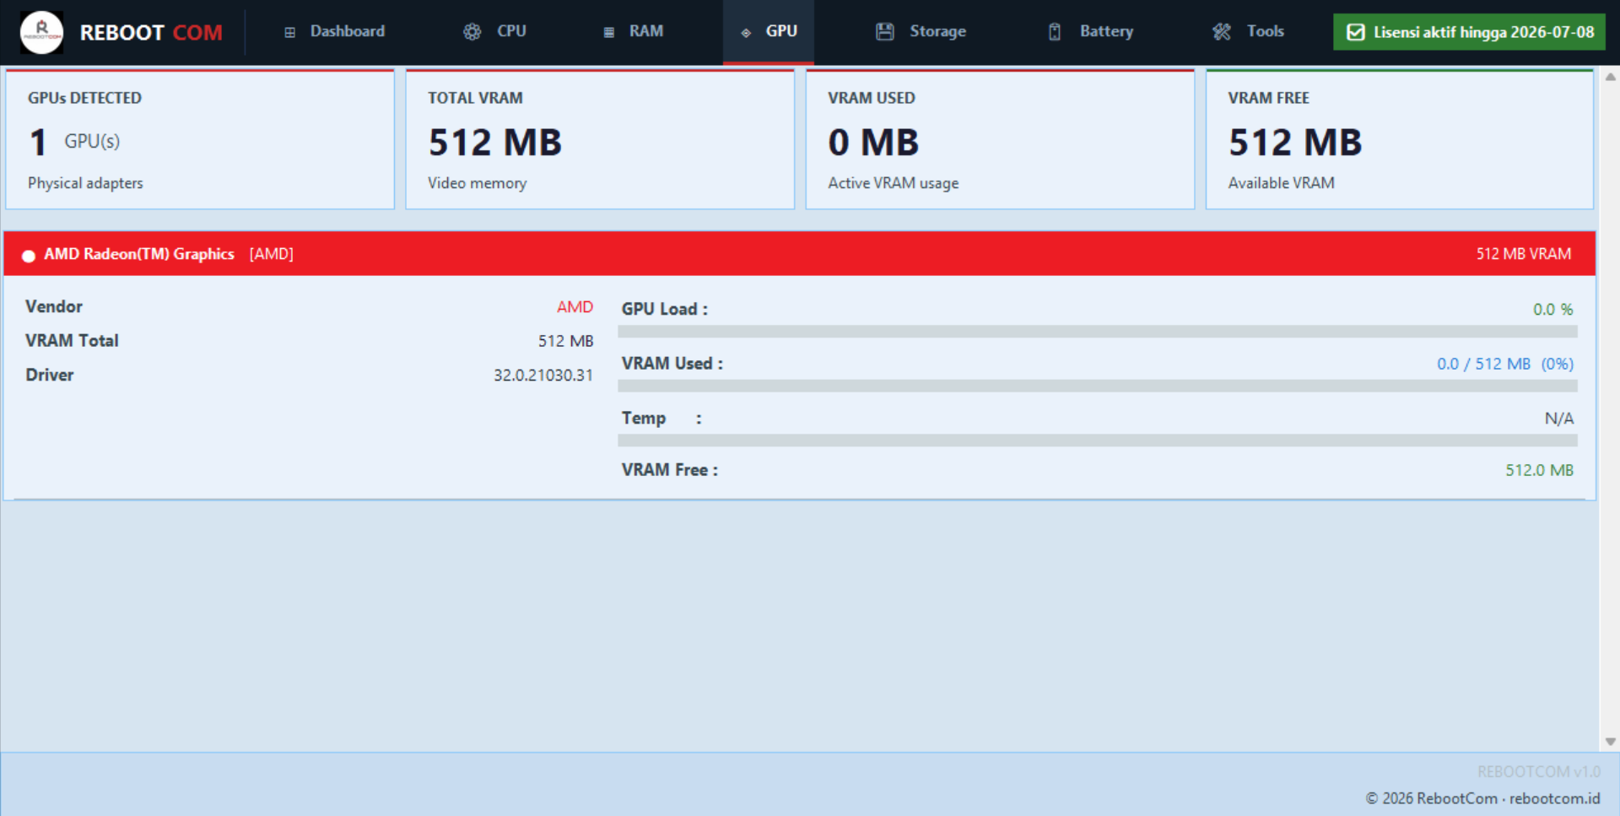Click the Storage floppy disk icon
Viewport: 1620px width, 816px height.
click(x=884, y=32)
